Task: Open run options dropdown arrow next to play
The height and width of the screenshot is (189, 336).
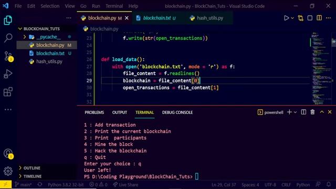Action: click(x=292, y=18)
